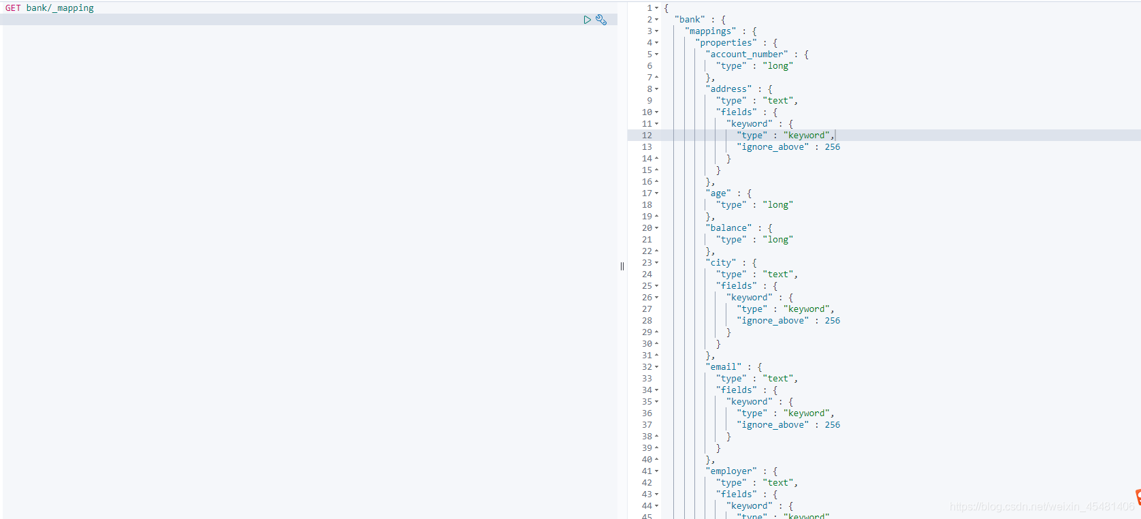Click the closing fold arrow at line 7
1141x519 pixels.
point(657,78)
